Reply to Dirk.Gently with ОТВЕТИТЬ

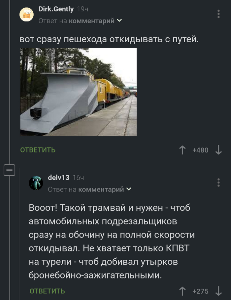click(38, 150)
